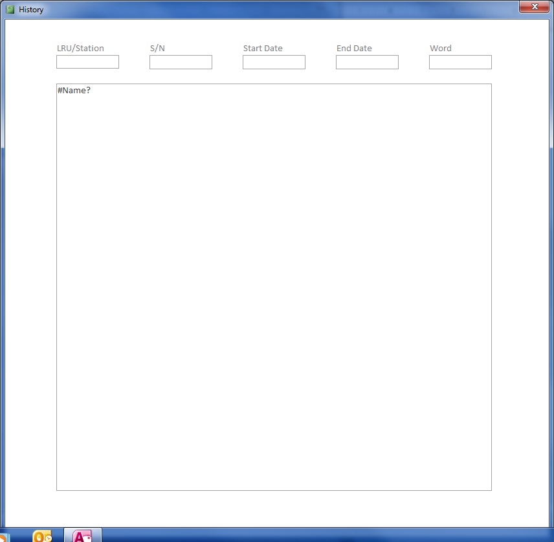Click the Word label
This screenshot has width=554, height=542.
point(441,48)
